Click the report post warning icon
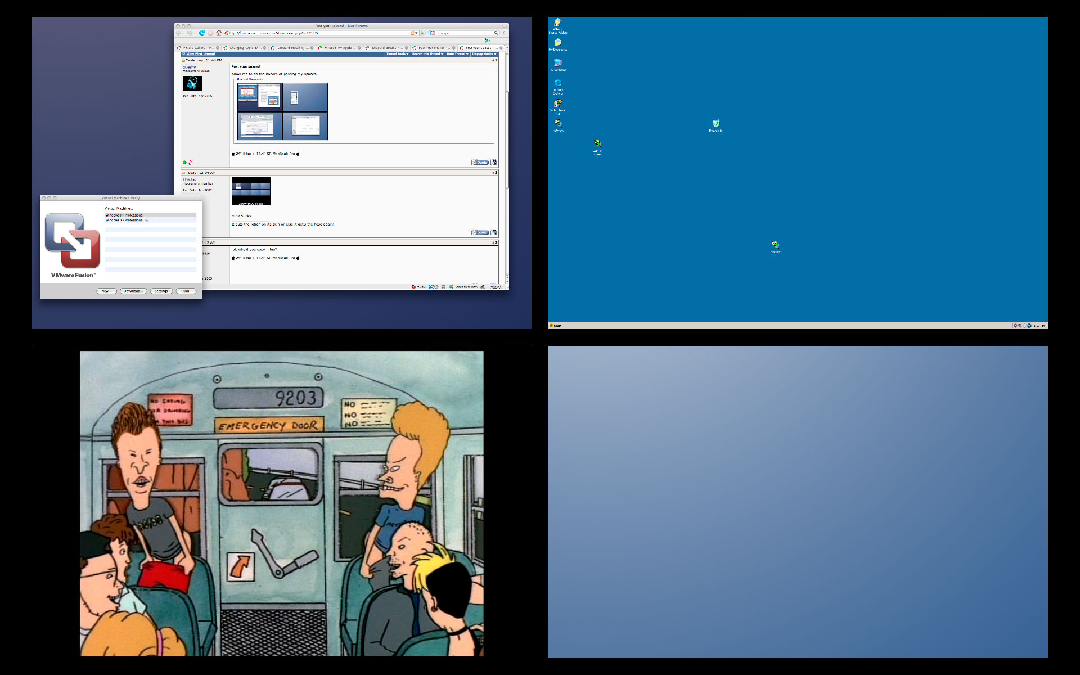 point(191,163)
